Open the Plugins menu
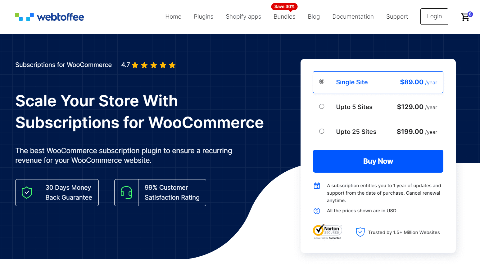480x265 pixels. [204, 17]
